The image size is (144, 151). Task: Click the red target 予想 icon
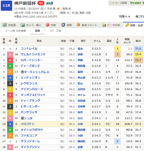tap(48, 25)
